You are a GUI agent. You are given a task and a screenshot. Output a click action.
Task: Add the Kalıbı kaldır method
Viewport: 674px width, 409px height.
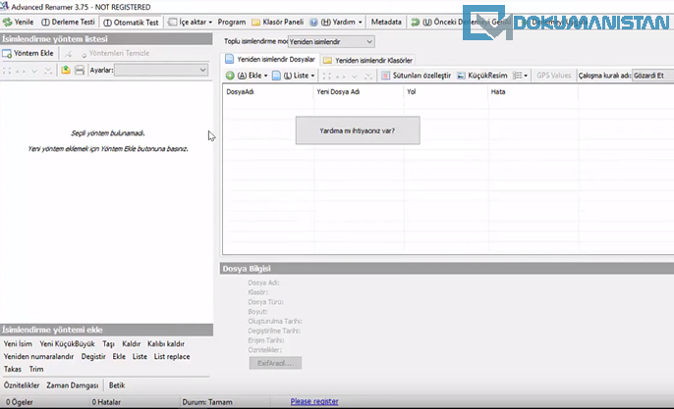[166, 343]
